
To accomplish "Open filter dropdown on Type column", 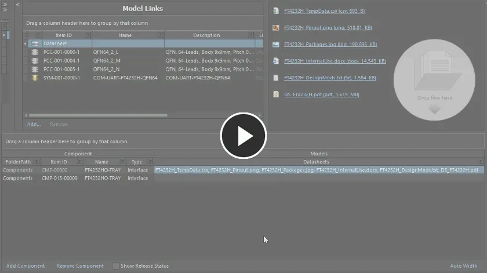I will pyautogui.click(x=150, y=162).
